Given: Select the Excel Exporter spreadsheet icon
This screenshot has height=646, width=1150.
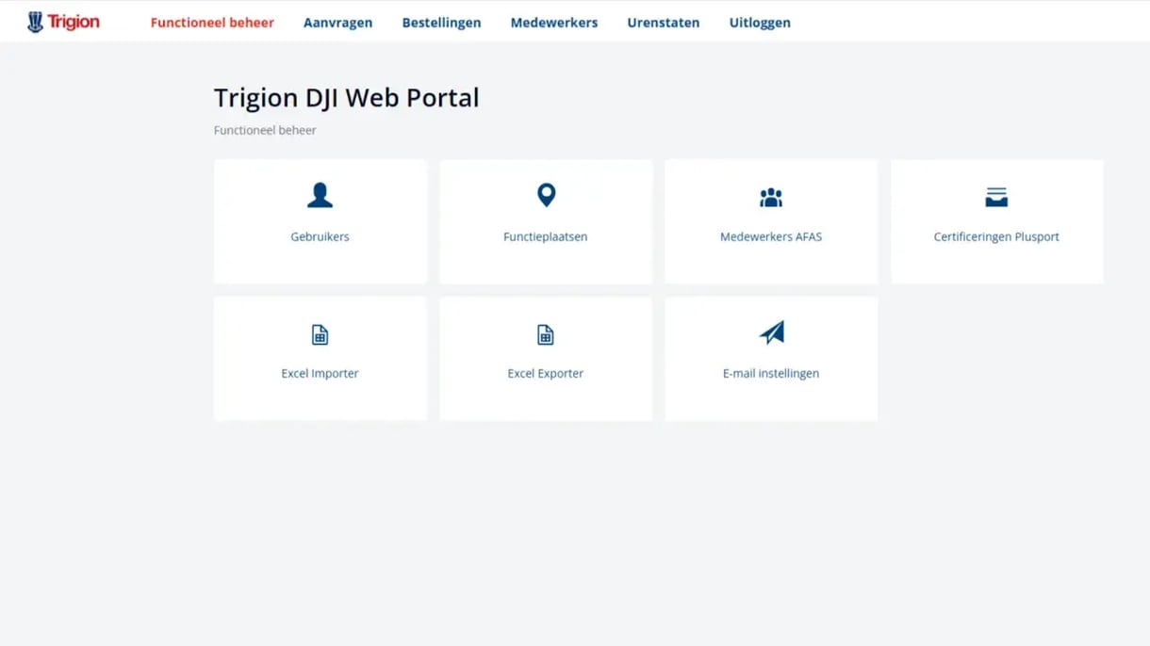Looking at the screenshot, I should click(546, 333).
